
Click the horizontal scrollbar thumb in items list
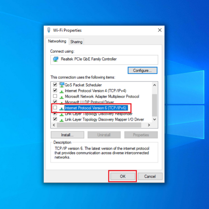point(99,125)
